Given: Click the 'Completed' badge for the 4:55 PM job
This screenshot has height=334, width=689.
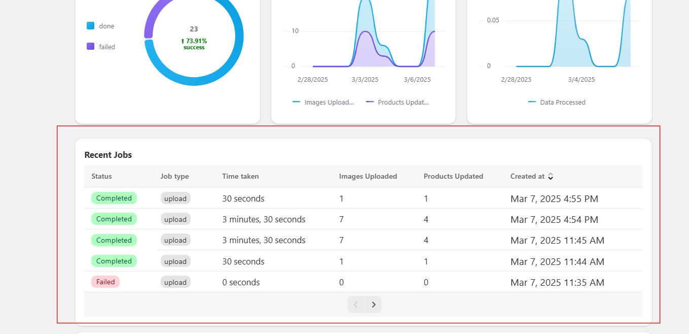Looking at the screenshot, I should coord(114,198).
